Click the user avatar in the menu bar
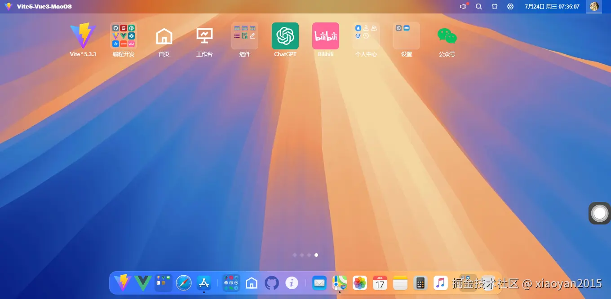Viewport: 611px width, 299px height. point(594,6)
